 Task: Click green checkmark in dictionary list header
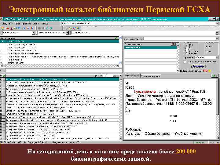pos(116,38)
